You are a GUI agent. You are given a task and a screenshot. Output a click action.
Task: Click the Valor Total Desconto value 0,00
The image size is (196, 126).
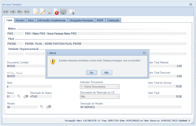(166, 76)
